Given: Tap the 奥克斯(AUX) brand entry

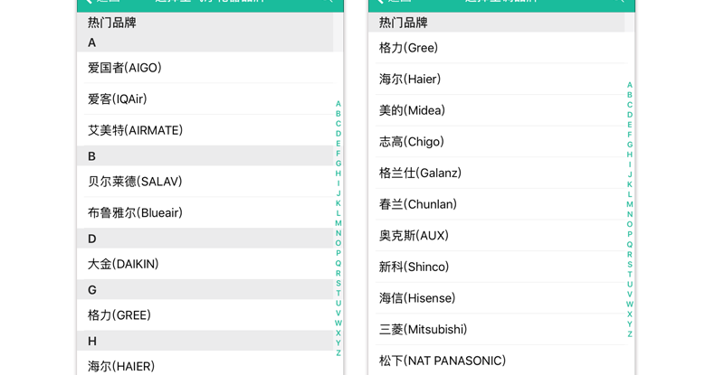Looking at the screenshot, I should coord(414,236).
